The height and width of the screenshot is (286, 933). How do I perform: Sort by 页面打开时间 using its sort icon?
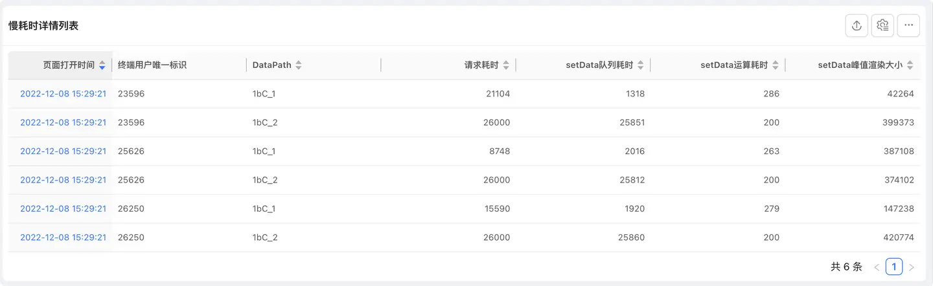102,65
